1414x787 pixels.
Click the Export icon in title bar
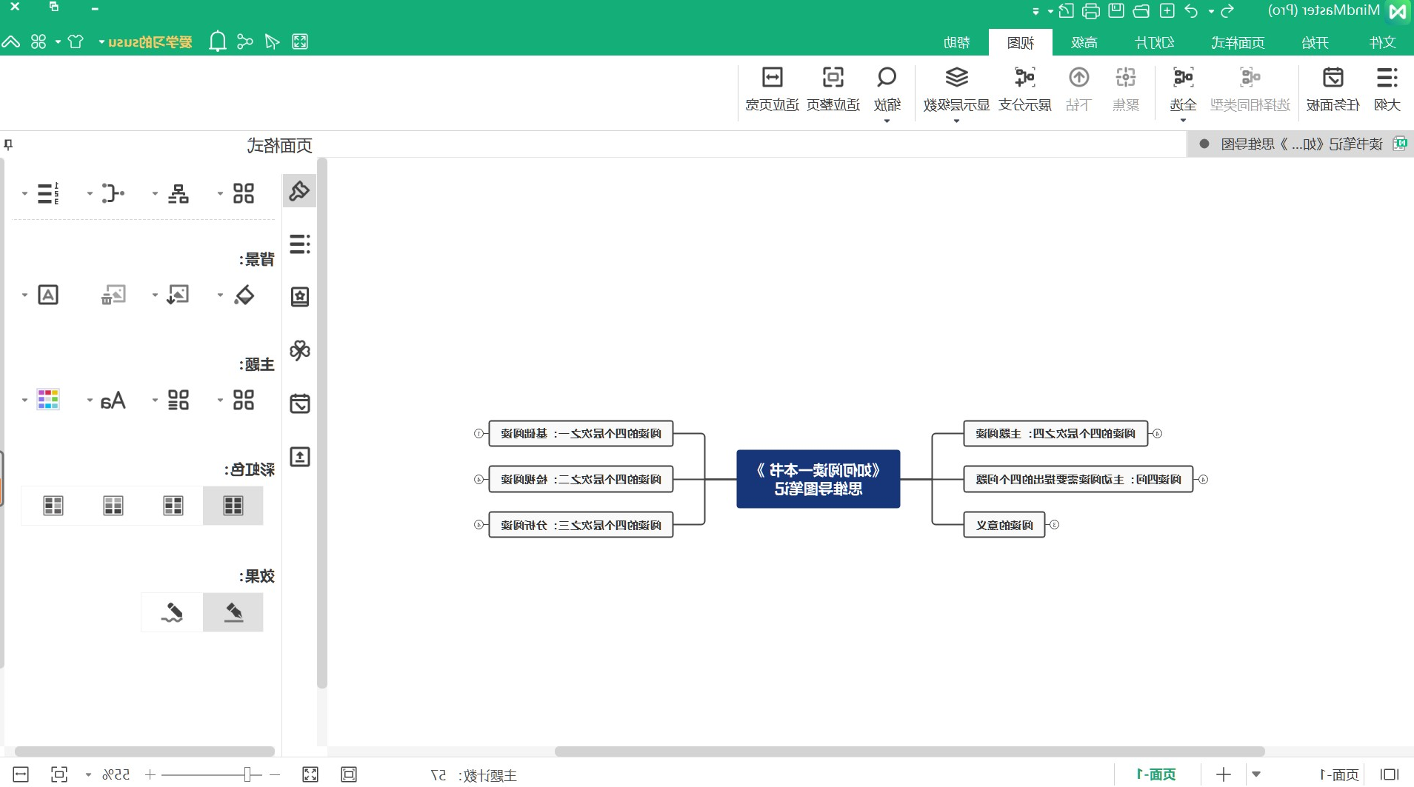(1066, 10)
